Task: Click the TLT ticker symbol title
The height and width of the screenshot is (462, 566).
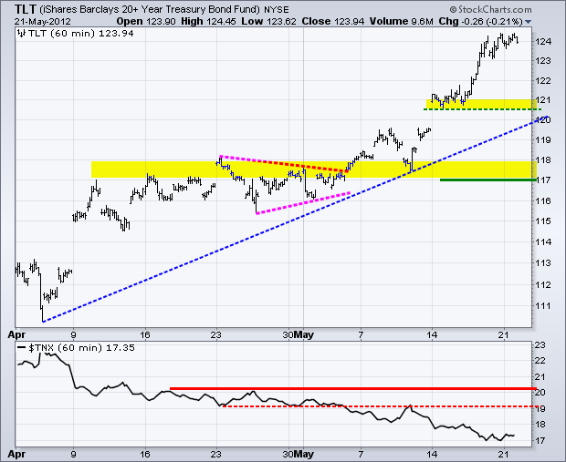Action: coord(25,8)
